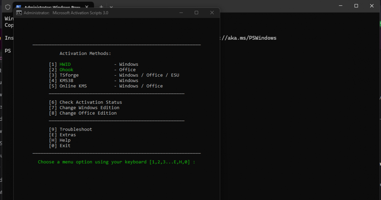Click the cmd icon in Activation Scripts title bar
Viewport: 381px width, 200px height.
pyautogui.click(x=19, y=13)
